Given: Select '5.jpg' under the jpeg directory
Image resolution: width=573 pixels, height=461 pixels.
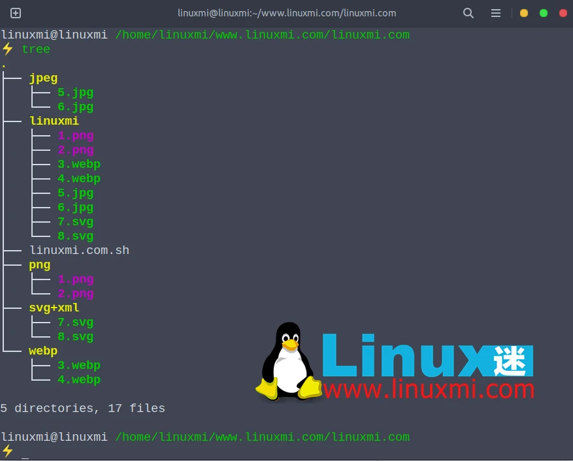Looking at the screenshot, I should (x=75, y=93).
